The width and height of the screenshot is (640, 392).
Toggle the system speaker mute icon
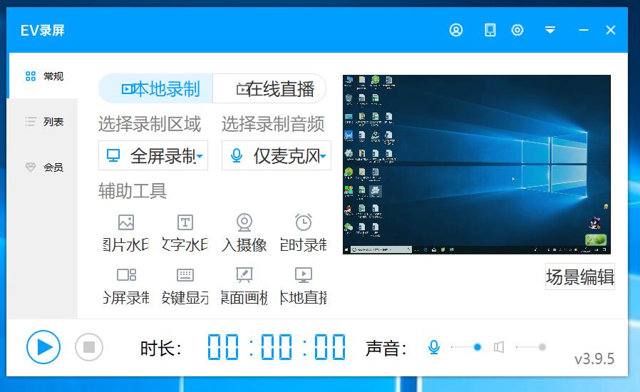[499, 347]
